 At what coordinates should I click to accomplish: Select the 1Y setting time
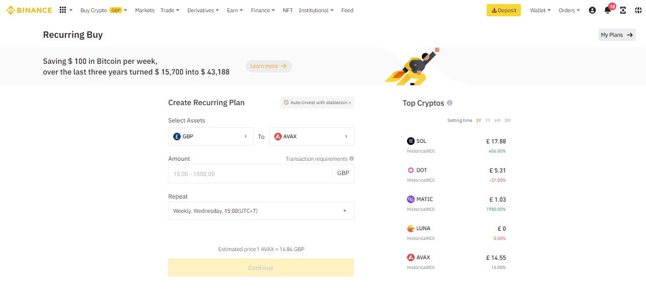tap(488, 120)
